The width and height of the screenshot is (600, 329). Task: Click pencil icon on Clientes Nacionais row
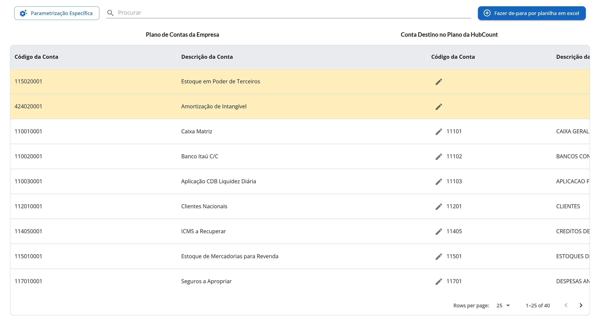tap(438, 207)
